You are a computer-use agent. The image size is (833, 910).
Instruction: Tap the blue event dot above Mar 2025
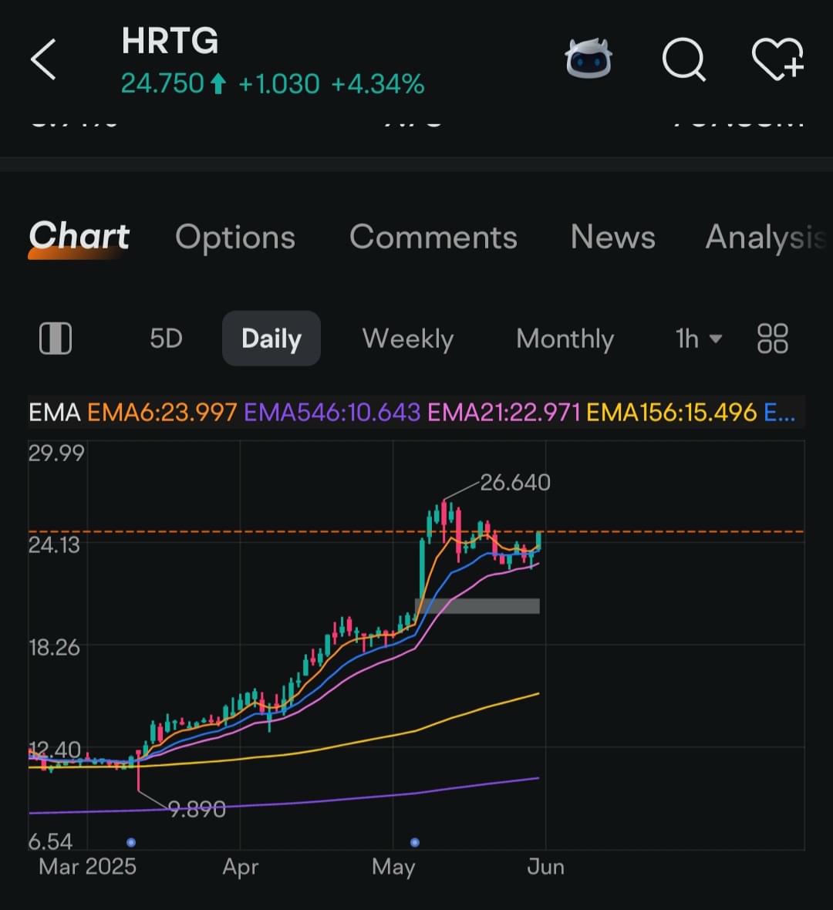pyautogui.click(x=131, y=842)
